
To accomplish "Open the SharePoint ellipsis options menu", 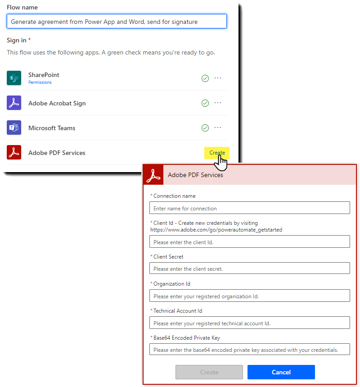I will [x=218, y=78].
